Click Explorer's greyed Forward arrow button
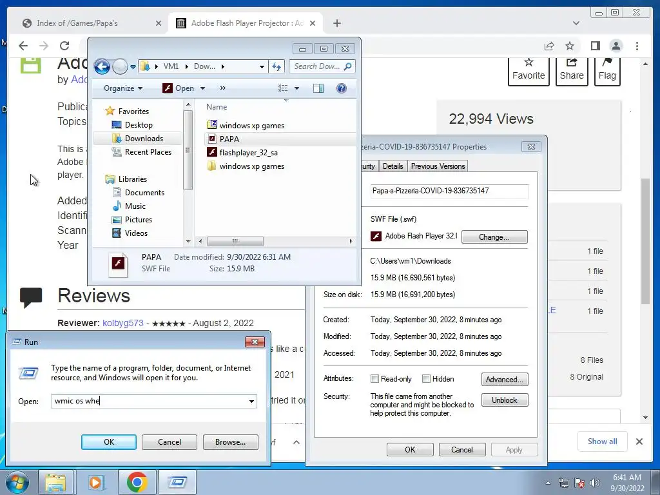 point(120,66)
